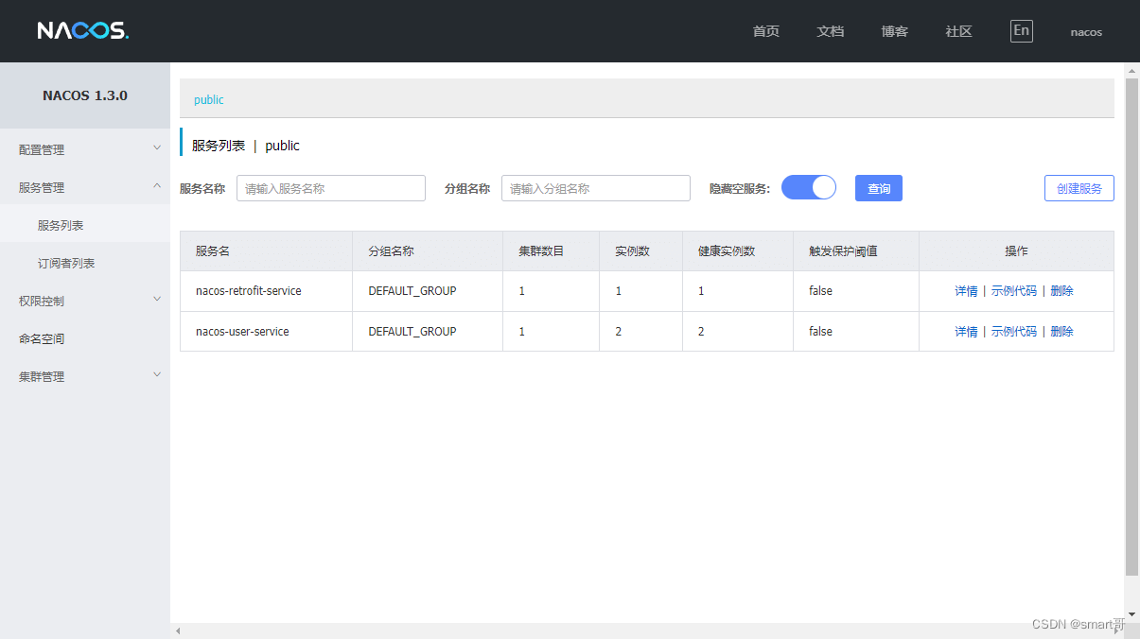The width and height of the screenshot is (1140, 639).
Task: Open 详情 for nacos-retrofit-service
Action: [x=966, y=291]
